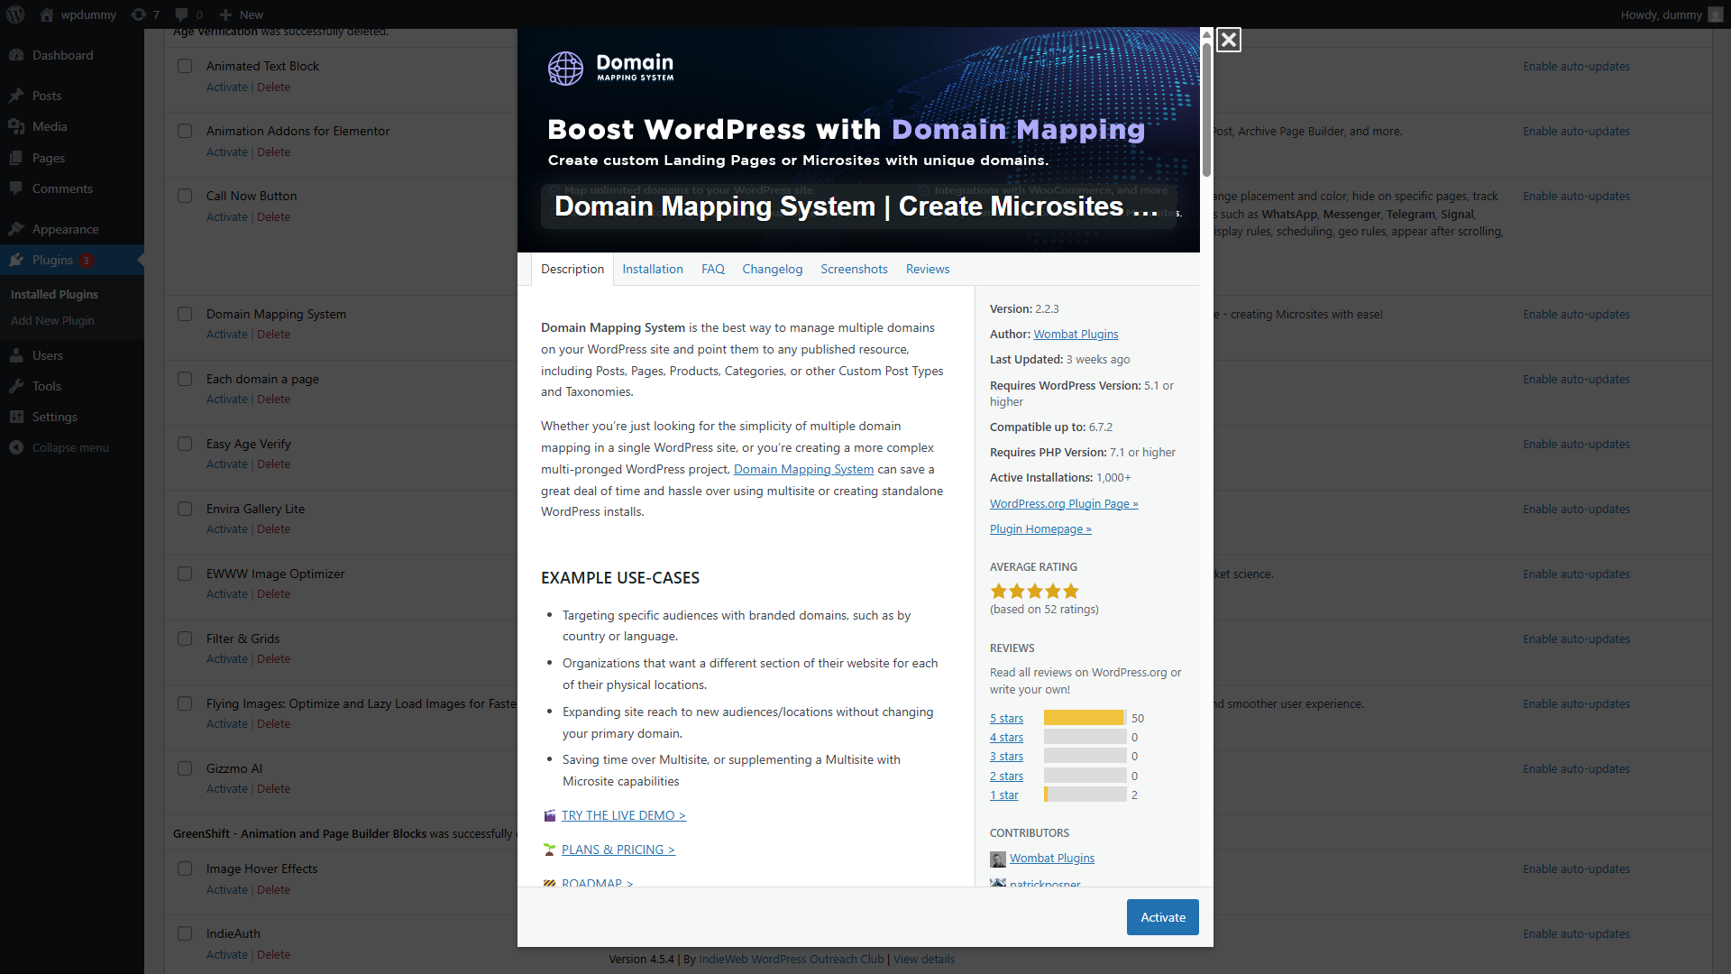The height and width of the screenshot is (974, 1731).
Task: Open the Users icon in sidebar
Action: (16, 355)
